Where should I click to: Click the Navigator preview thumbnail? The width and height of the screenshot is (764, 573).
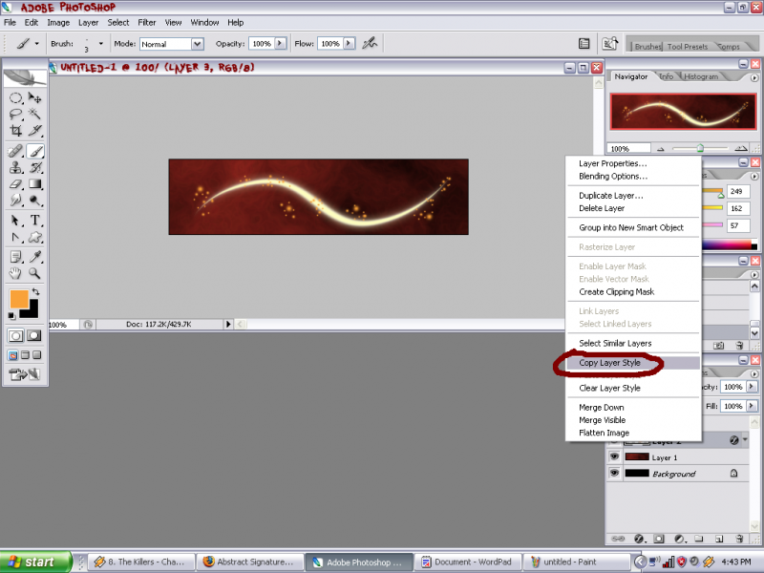pyautogui.click(x=683, y=112)
